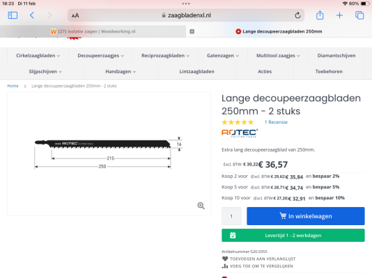372x278 pixels.
Task: Open a new tab with plus icon
Action: [x=339, y=15]
